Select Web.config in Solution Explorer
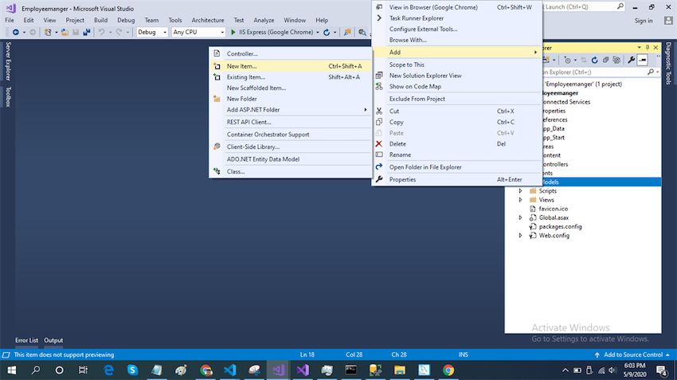The height and width of the screenshot is (380, 677). point(554,235)
